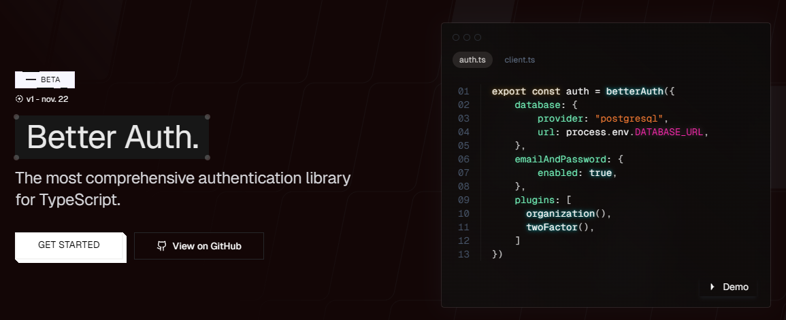Click the third window dot in code panel
This screenshot has width=786, height=320.
click(478, 37)
